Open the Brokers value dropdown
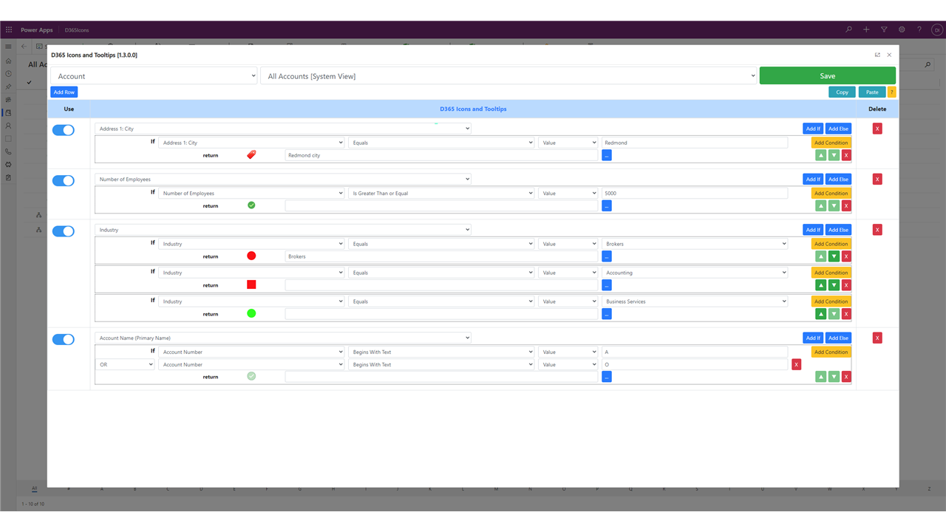This screenshot has height=532, width=946. (x=695, y=244)
